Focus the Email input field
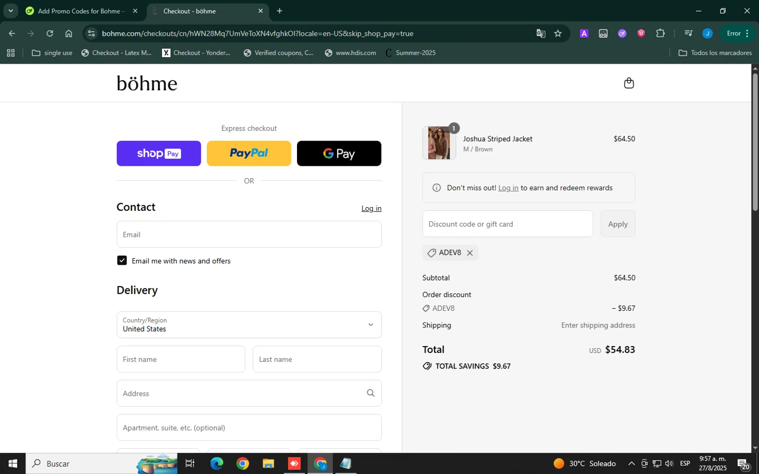 (249, 234)
